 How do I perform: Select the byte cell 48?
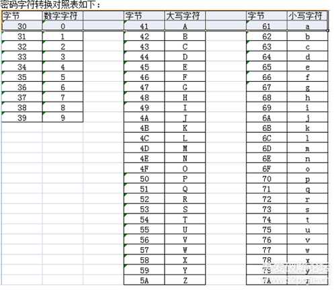pyautogui.click(x=144, y=97)
